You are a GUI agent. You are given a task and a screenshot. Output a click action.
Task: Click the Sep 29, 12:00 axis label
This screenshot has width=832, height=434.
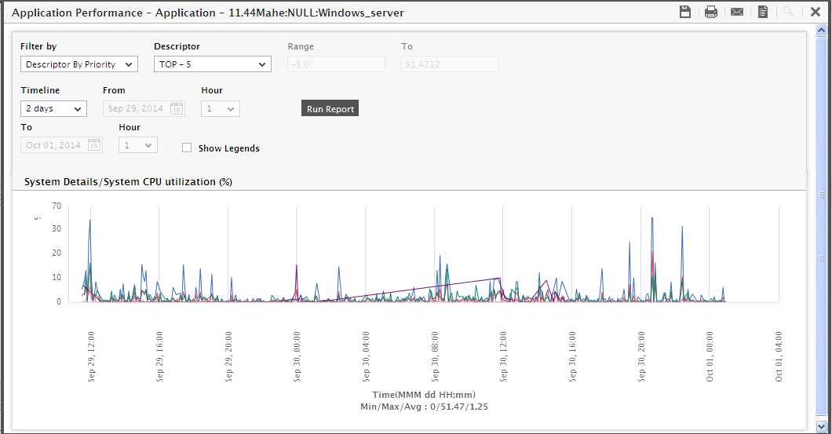point(91,356)
